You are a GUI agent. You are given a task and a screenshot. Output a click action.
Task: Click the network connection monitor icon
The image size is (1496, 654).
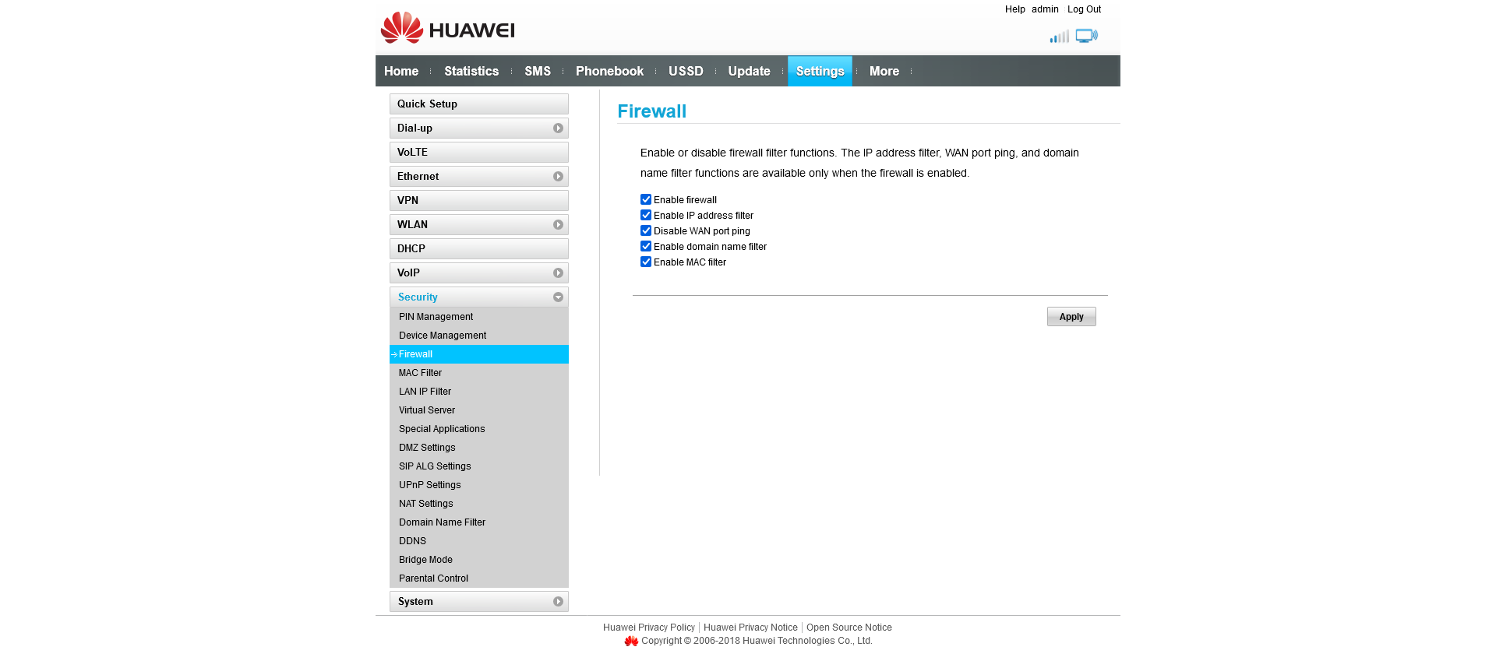[1086, 36]
